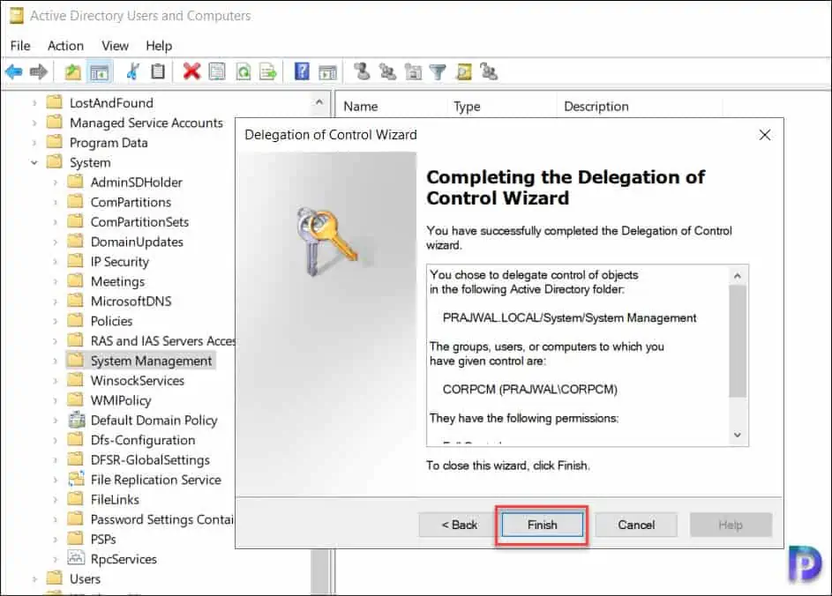The height and width of the screenshot is (596, 832).
Task: Click the Back arrow toolbar icon
Action: click(14, 71)
